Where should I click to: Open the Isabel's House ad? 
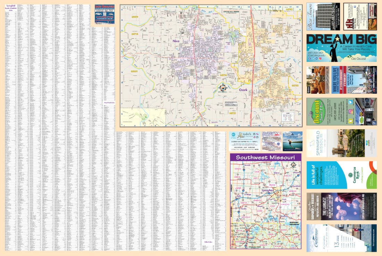(245, 141)
